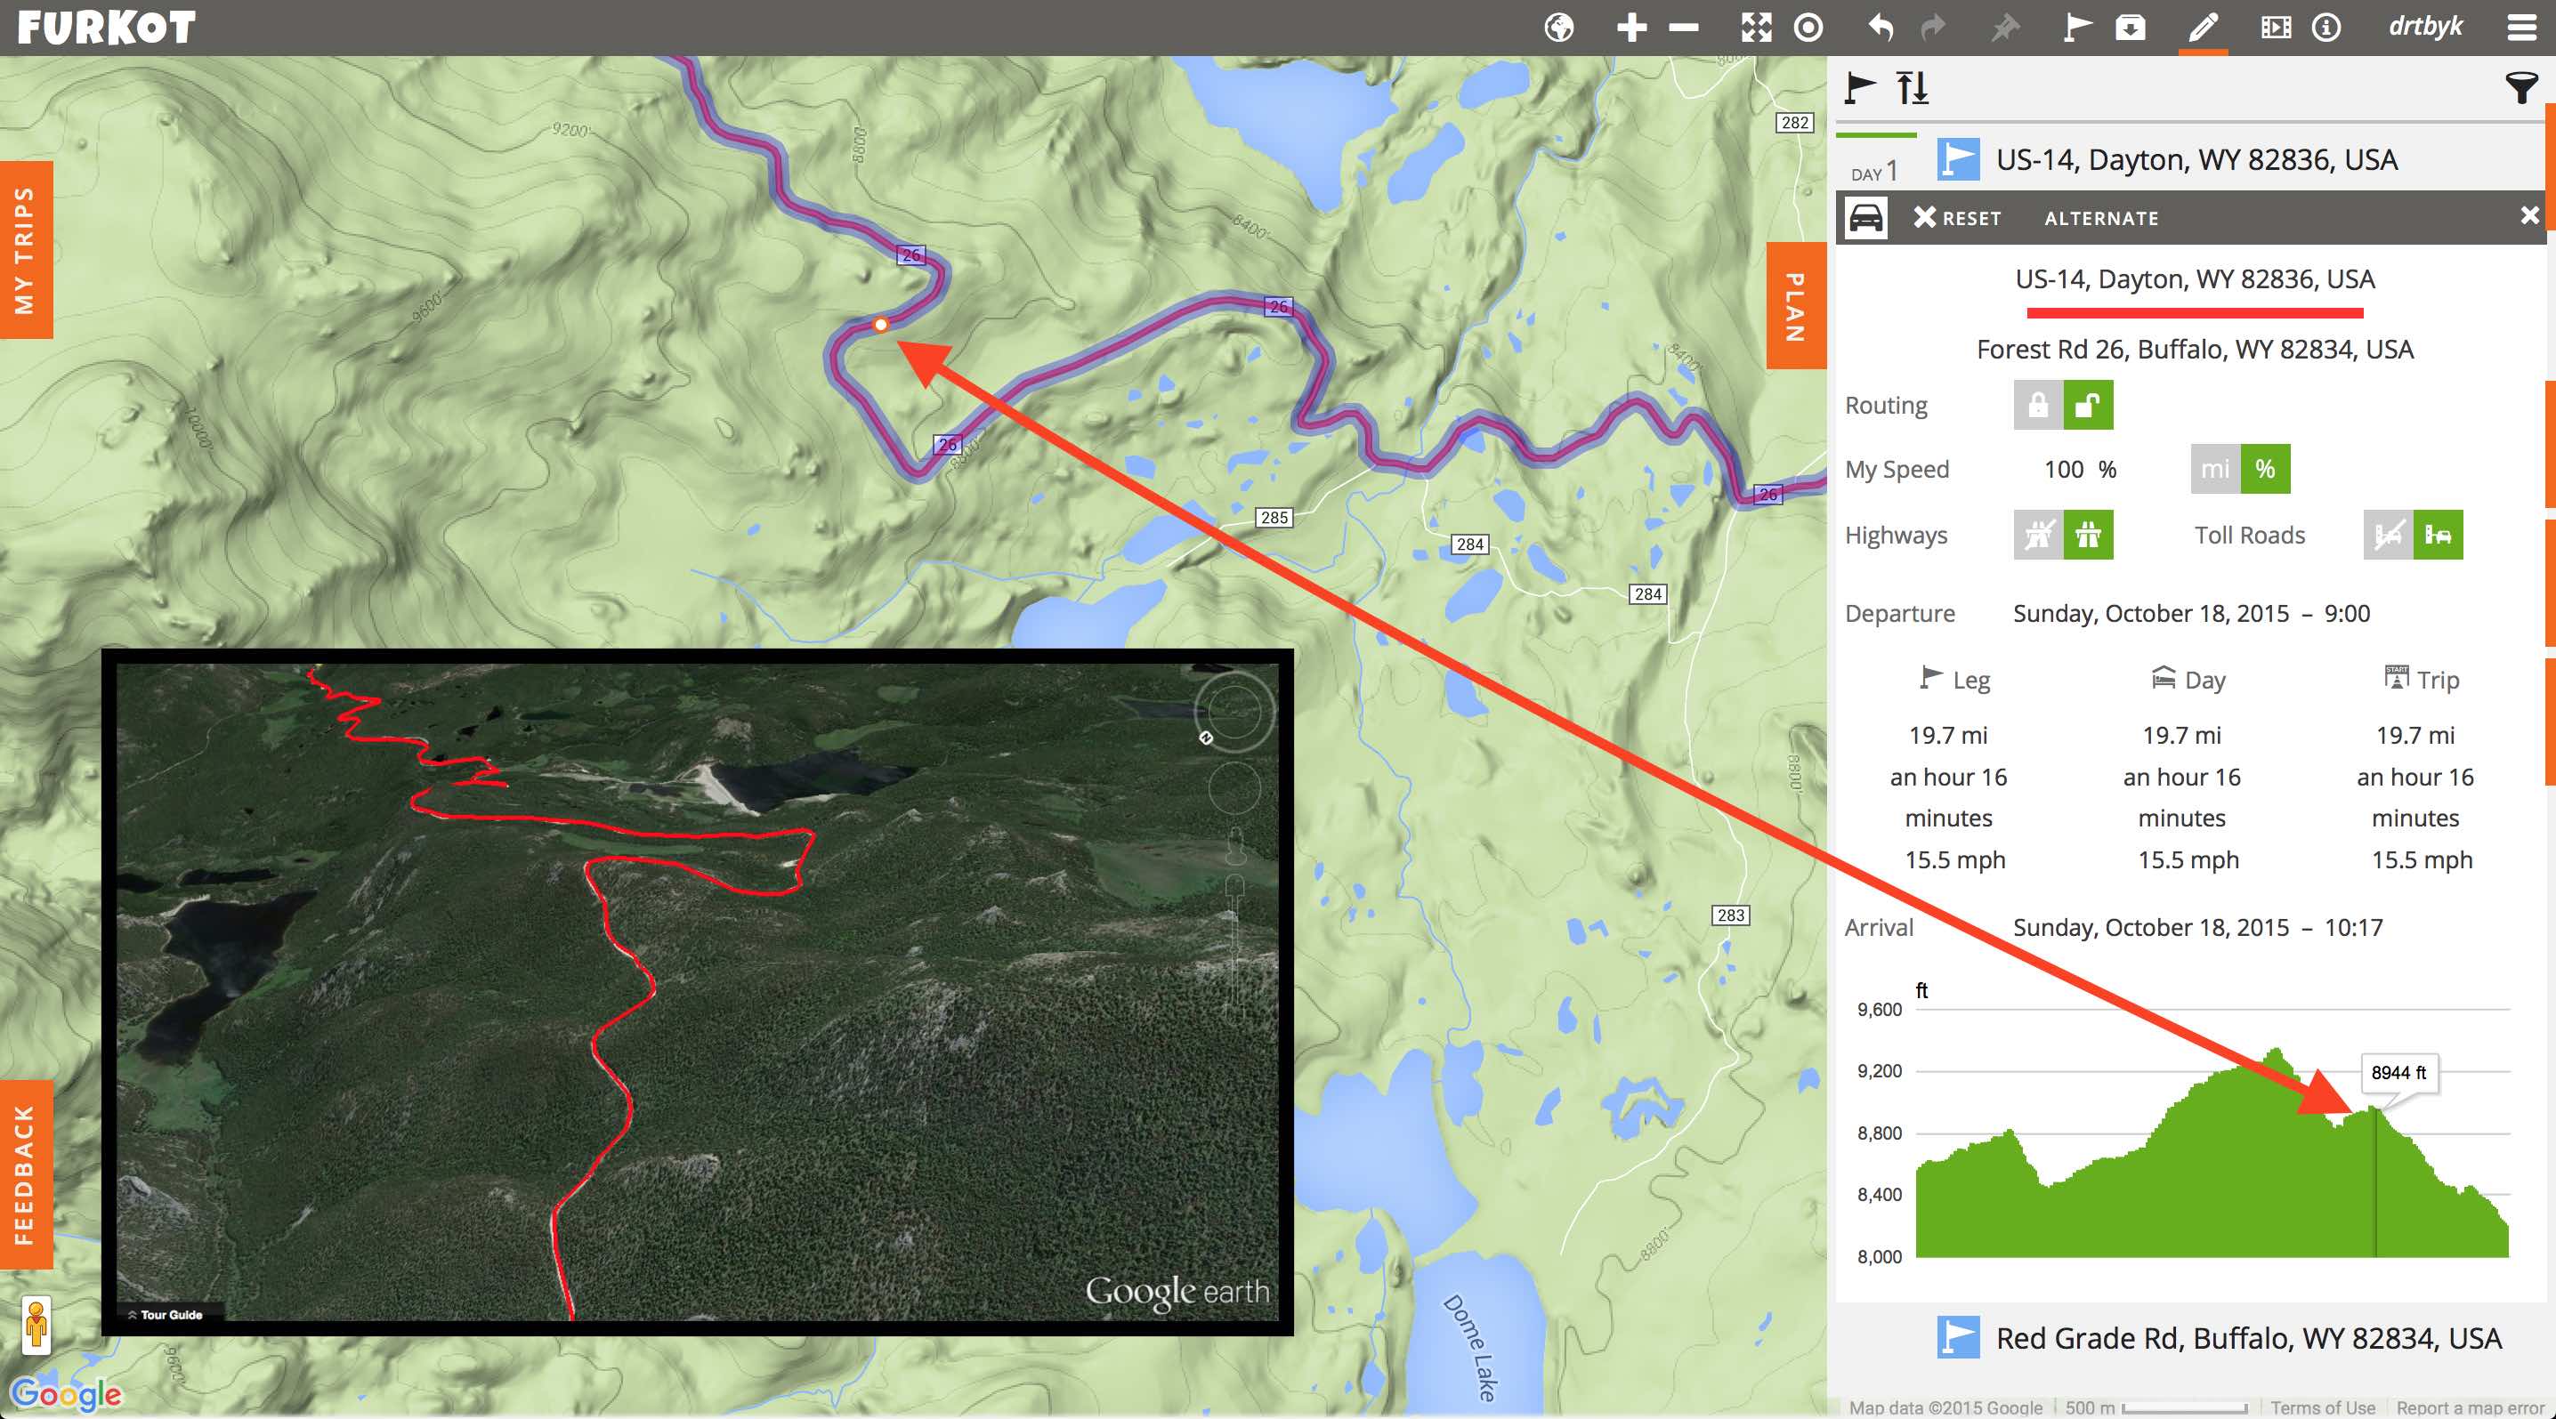Open the info circle icon

[x=2325, y=27]
